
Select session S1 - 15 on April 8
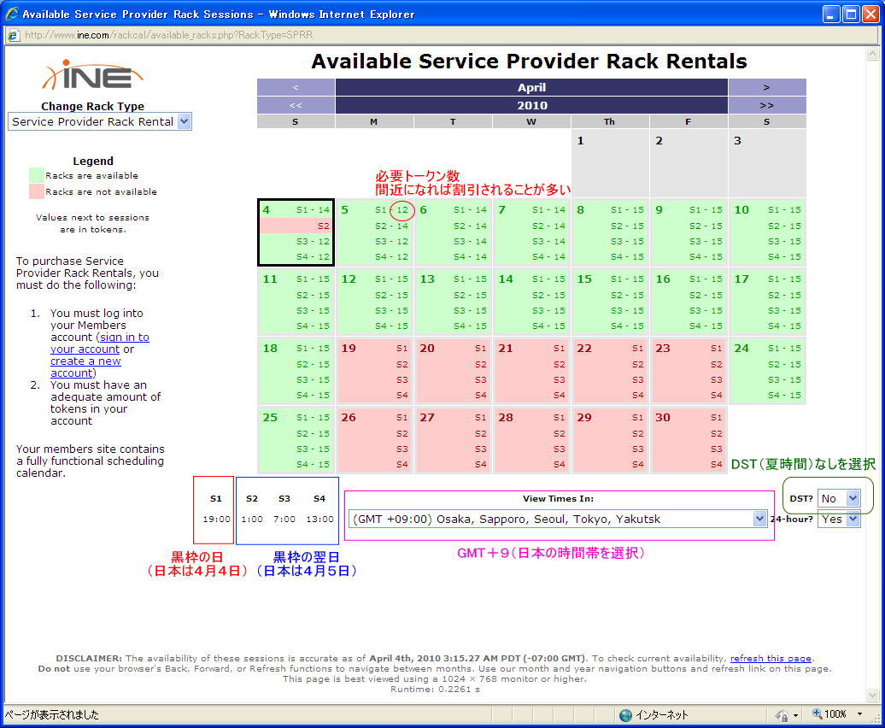click(627, 210)
